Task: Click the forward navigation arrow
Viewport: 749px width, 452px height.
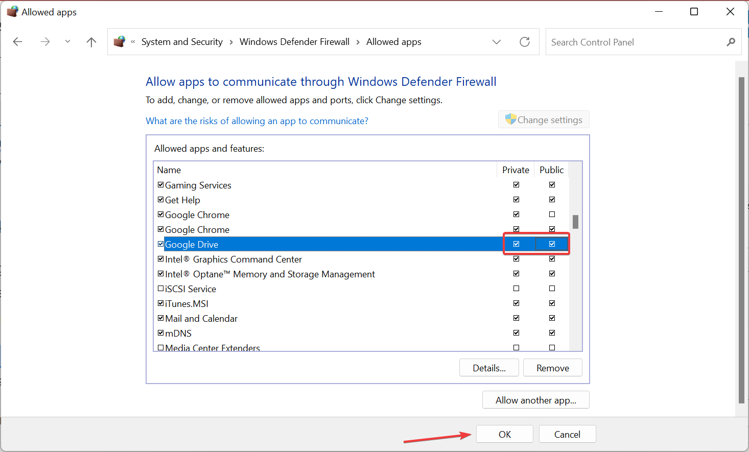Action: pyautogui.click(x=45, y=42)
